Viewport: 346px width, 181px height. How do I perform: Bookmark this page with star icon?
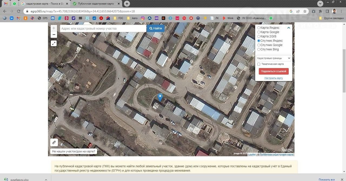click(x=305, y=11)
